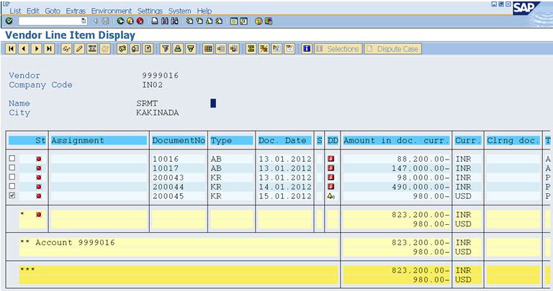
Task: Click the yellow Exit icon
Action: point(130,21)
